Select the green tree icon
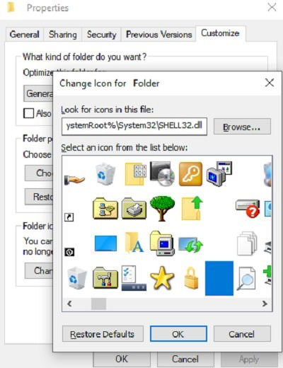This screenshot has width=283, height=368. coord(162,209)
